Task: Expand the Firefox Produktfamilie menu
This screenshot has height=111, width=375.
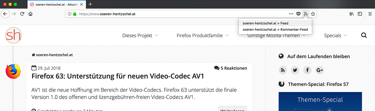Action: click(203, 36)
